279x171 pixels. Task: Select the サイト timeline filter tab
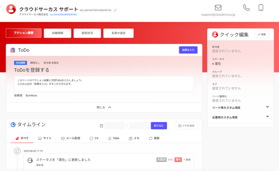[x=45, y=138]
